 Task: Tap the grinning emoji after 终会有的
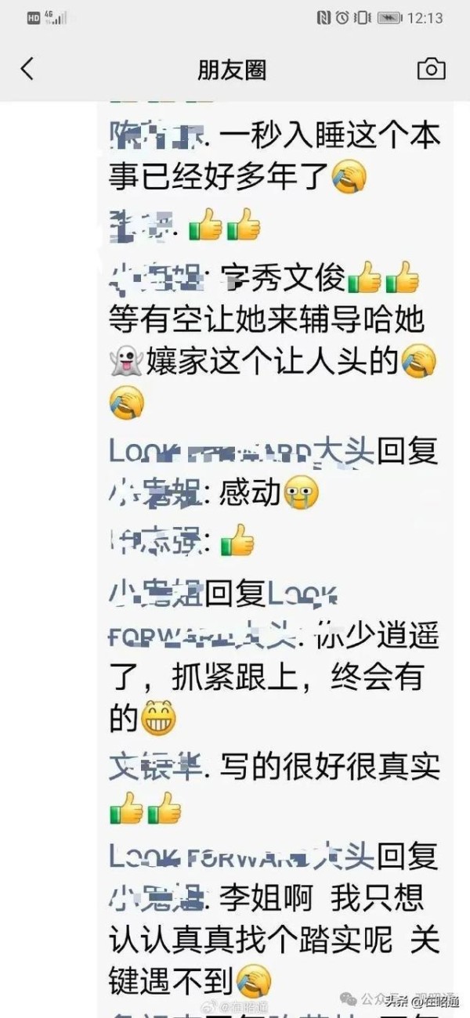(x=158, y=718)
